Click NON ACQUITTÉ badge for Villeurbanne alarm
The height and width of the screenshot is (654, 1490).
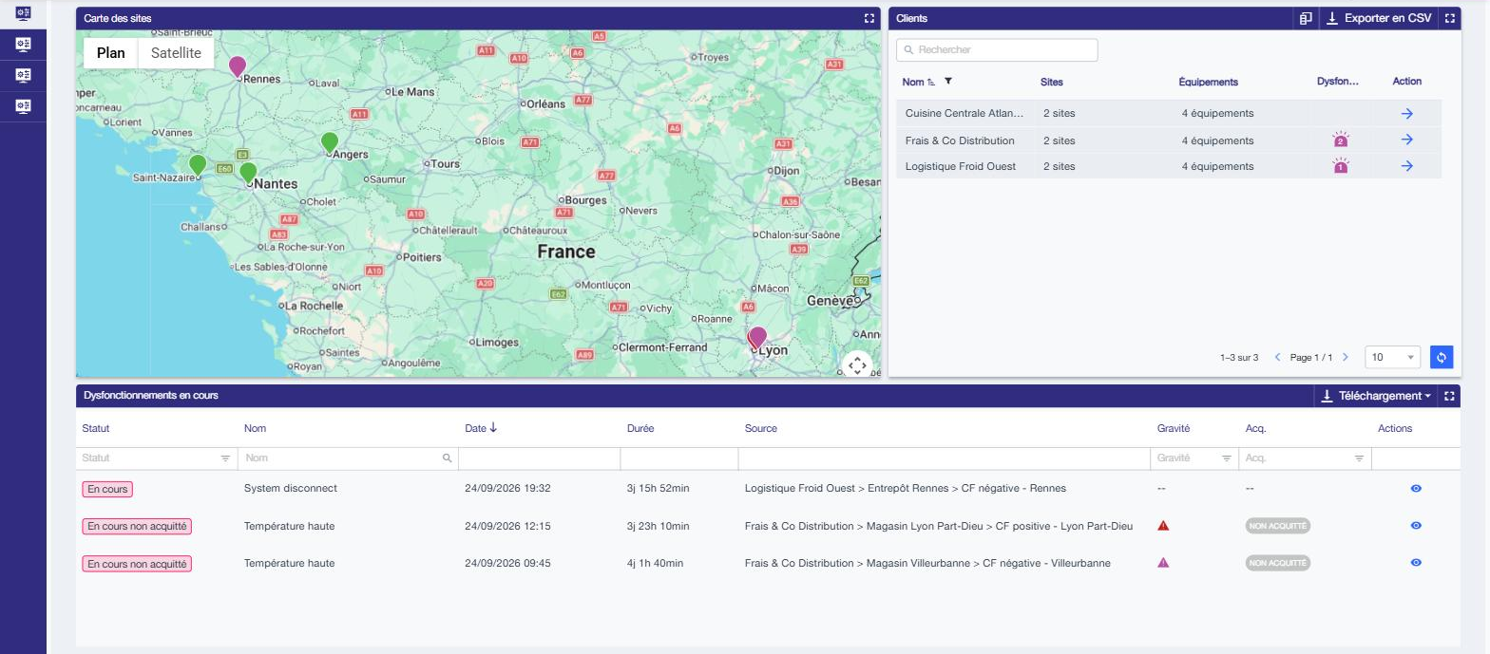point(1277,563)
